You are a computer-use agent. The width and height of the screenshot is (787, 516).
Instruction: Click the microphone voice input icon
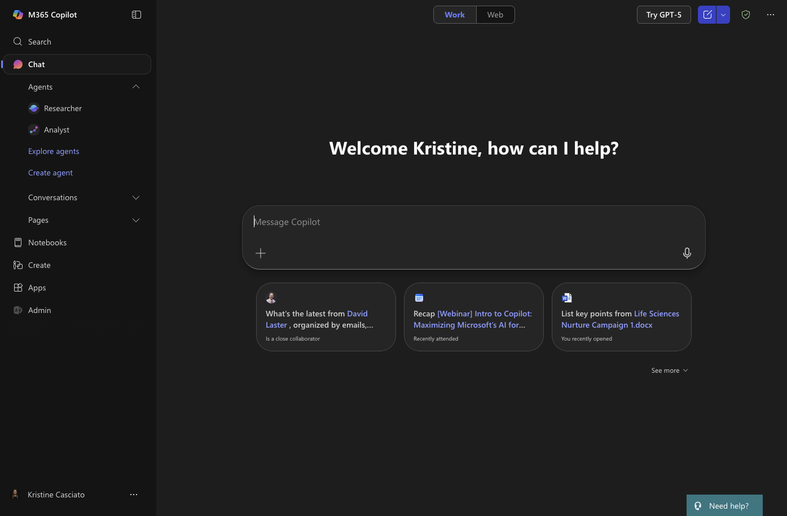687,253
